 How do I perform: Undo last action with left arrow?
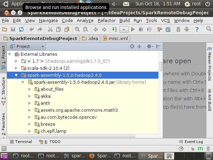(32, 29)
